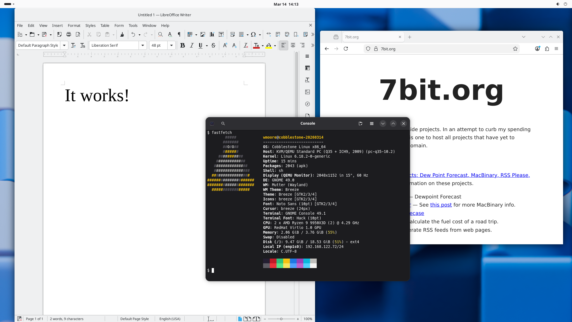This screenshot has height=322, width=572.
Task: Reload the 7bit.org page
Action: (346, 49)
